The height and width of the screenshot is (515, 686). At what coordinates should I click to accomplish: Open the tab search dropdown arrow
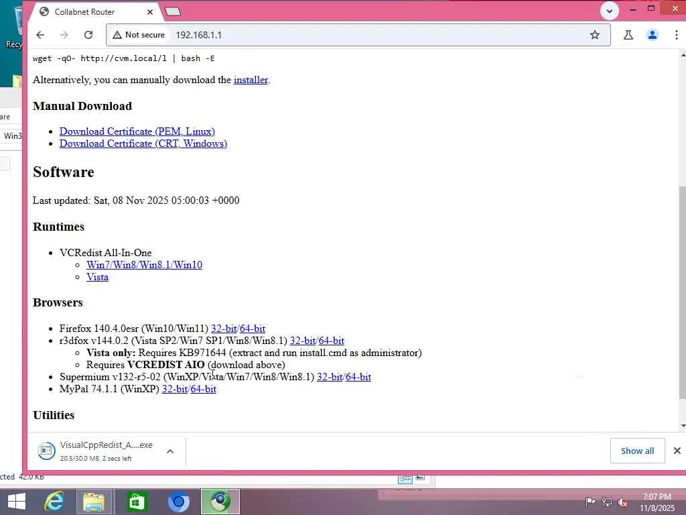tap(610, 11)
